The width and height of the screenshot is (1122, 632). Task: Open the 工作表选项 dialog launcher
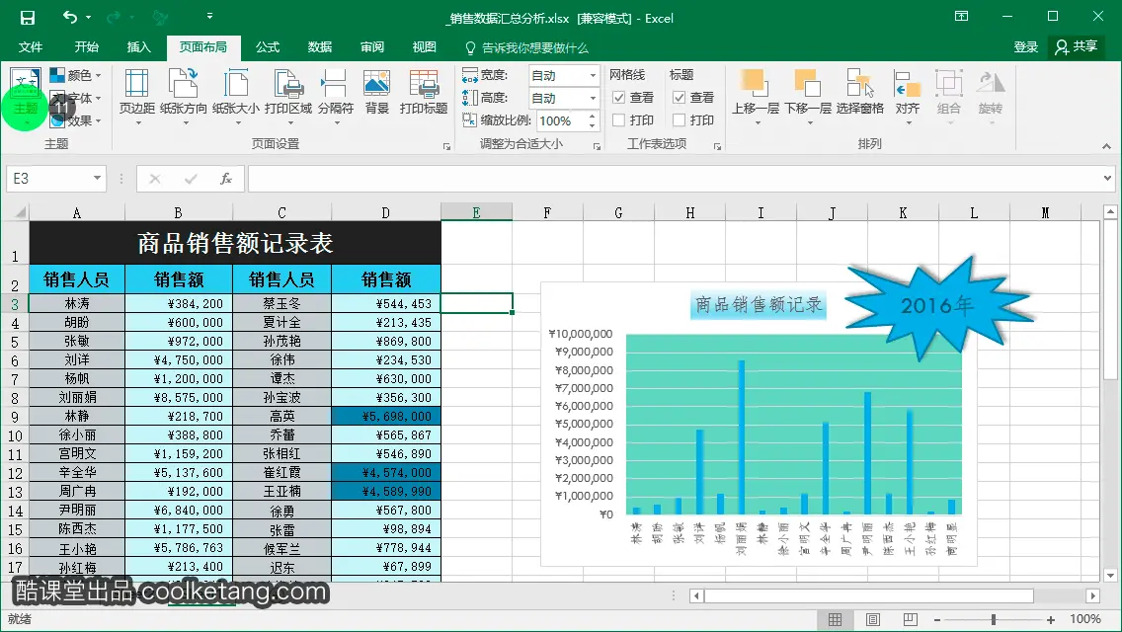pos(717,147)
